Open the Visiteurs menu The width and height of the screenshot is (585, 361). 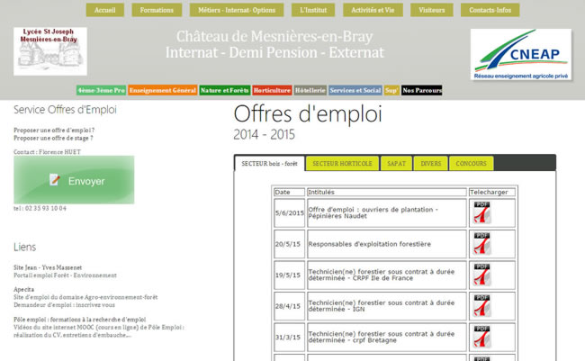432,10
